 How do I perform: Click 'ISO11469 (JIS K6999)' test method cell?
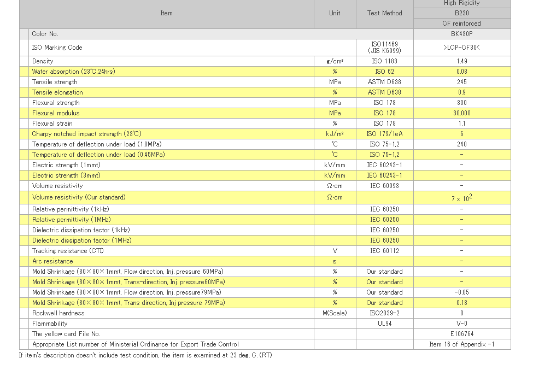pyautogui.click(x=384, y=48)
